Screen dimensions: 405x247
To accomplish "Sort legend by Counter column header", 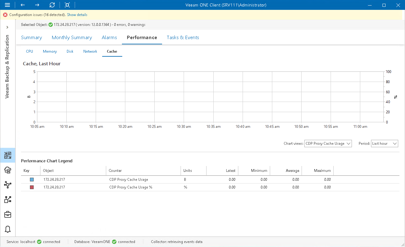I will click(x=143, y=171).
